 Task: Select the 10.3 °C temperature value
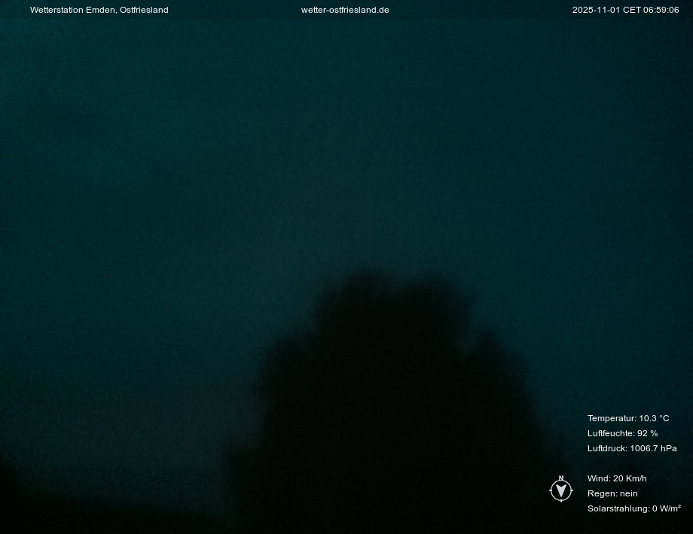pos(654,418)
